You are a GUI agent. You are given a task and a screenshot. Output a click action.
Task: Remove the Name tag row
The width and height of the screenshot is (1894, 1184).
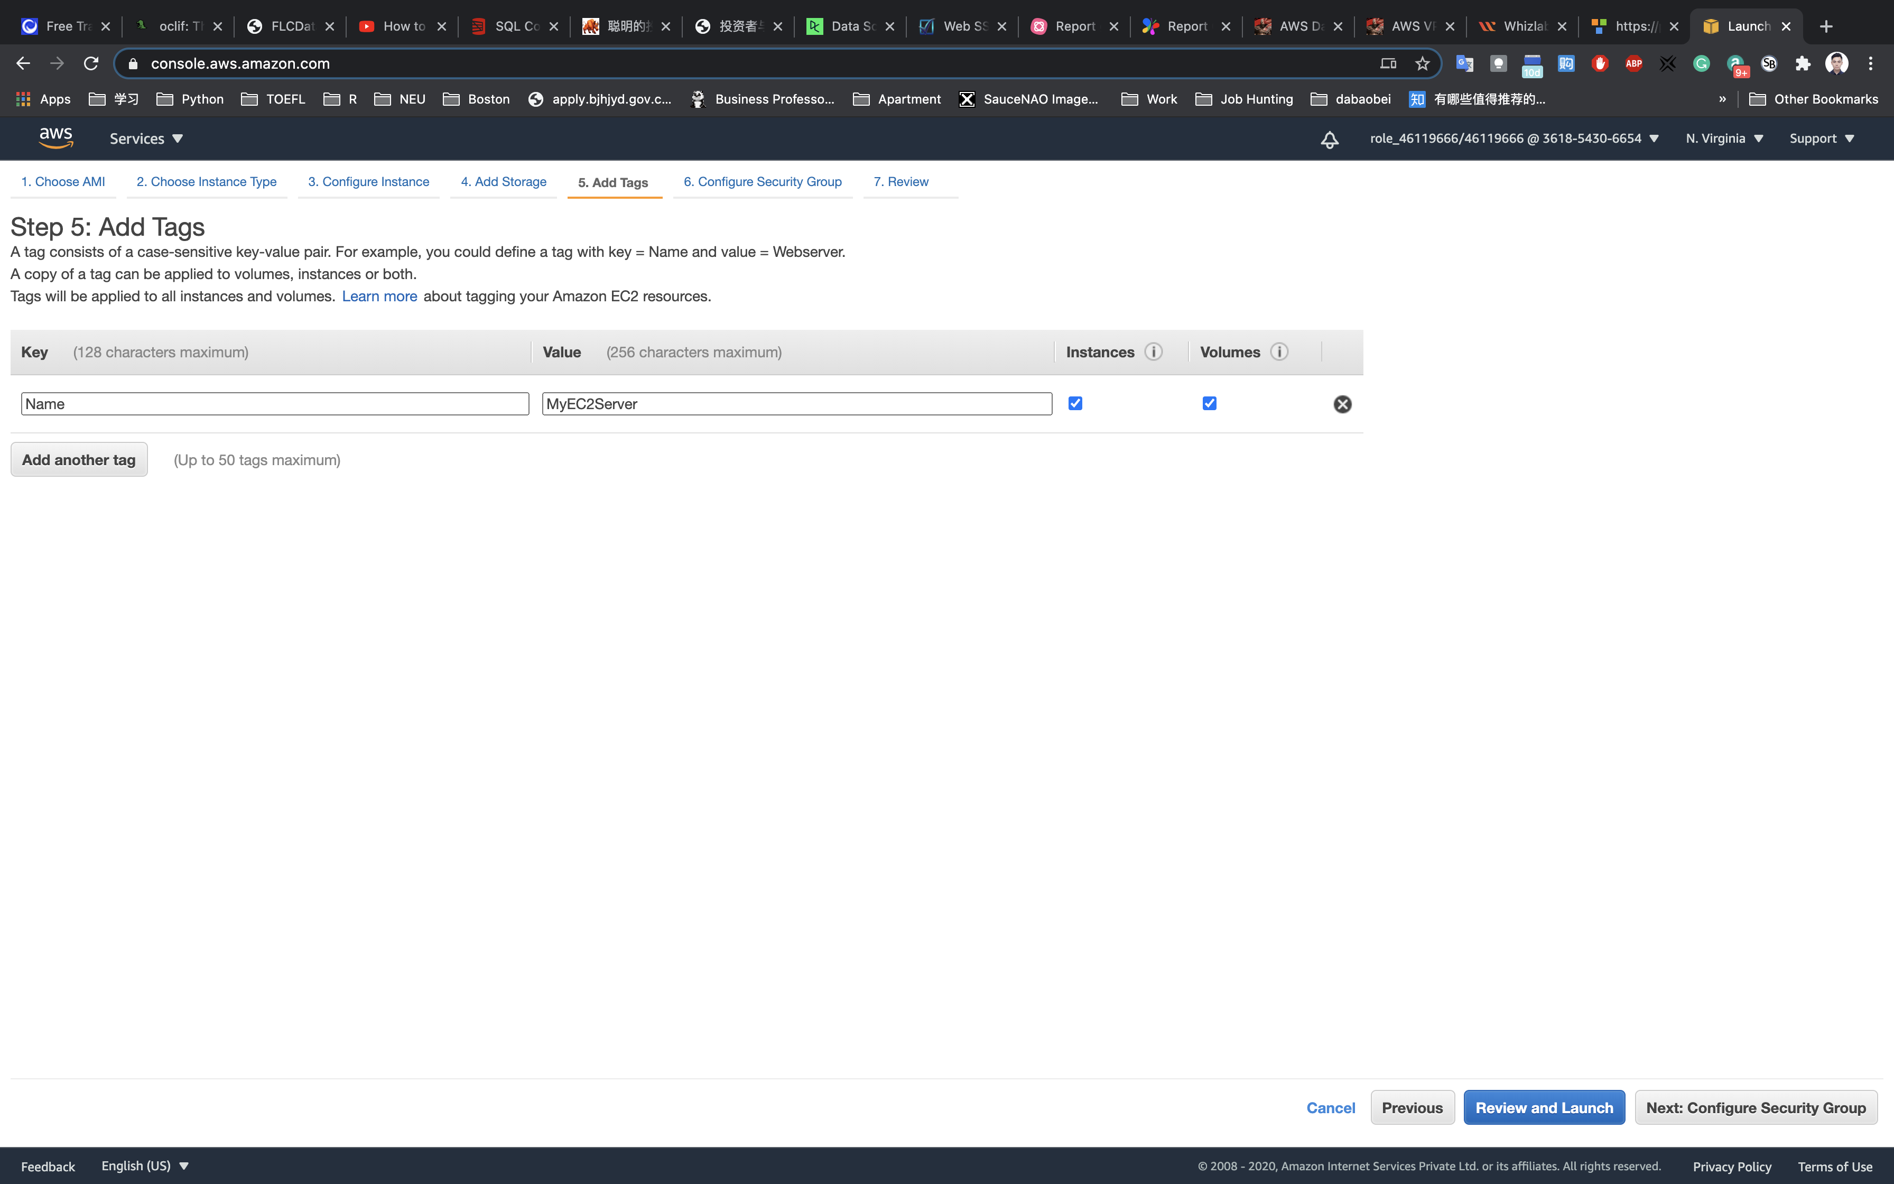[x=1342, y=404]
